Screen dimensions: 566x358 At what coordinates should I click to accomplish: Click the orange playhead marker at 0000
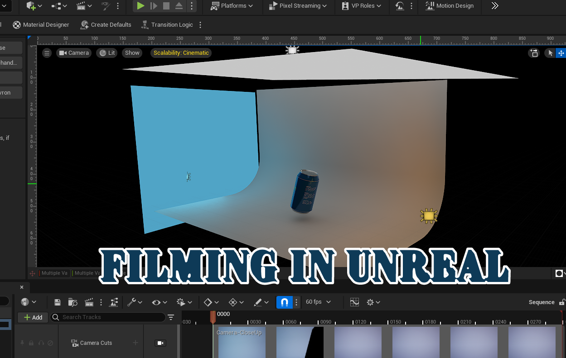click(x=213, y=316)
